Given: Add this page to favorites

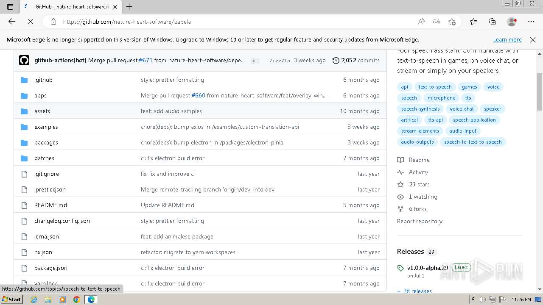Looking at the screenshot, I should tap(452, 22).
